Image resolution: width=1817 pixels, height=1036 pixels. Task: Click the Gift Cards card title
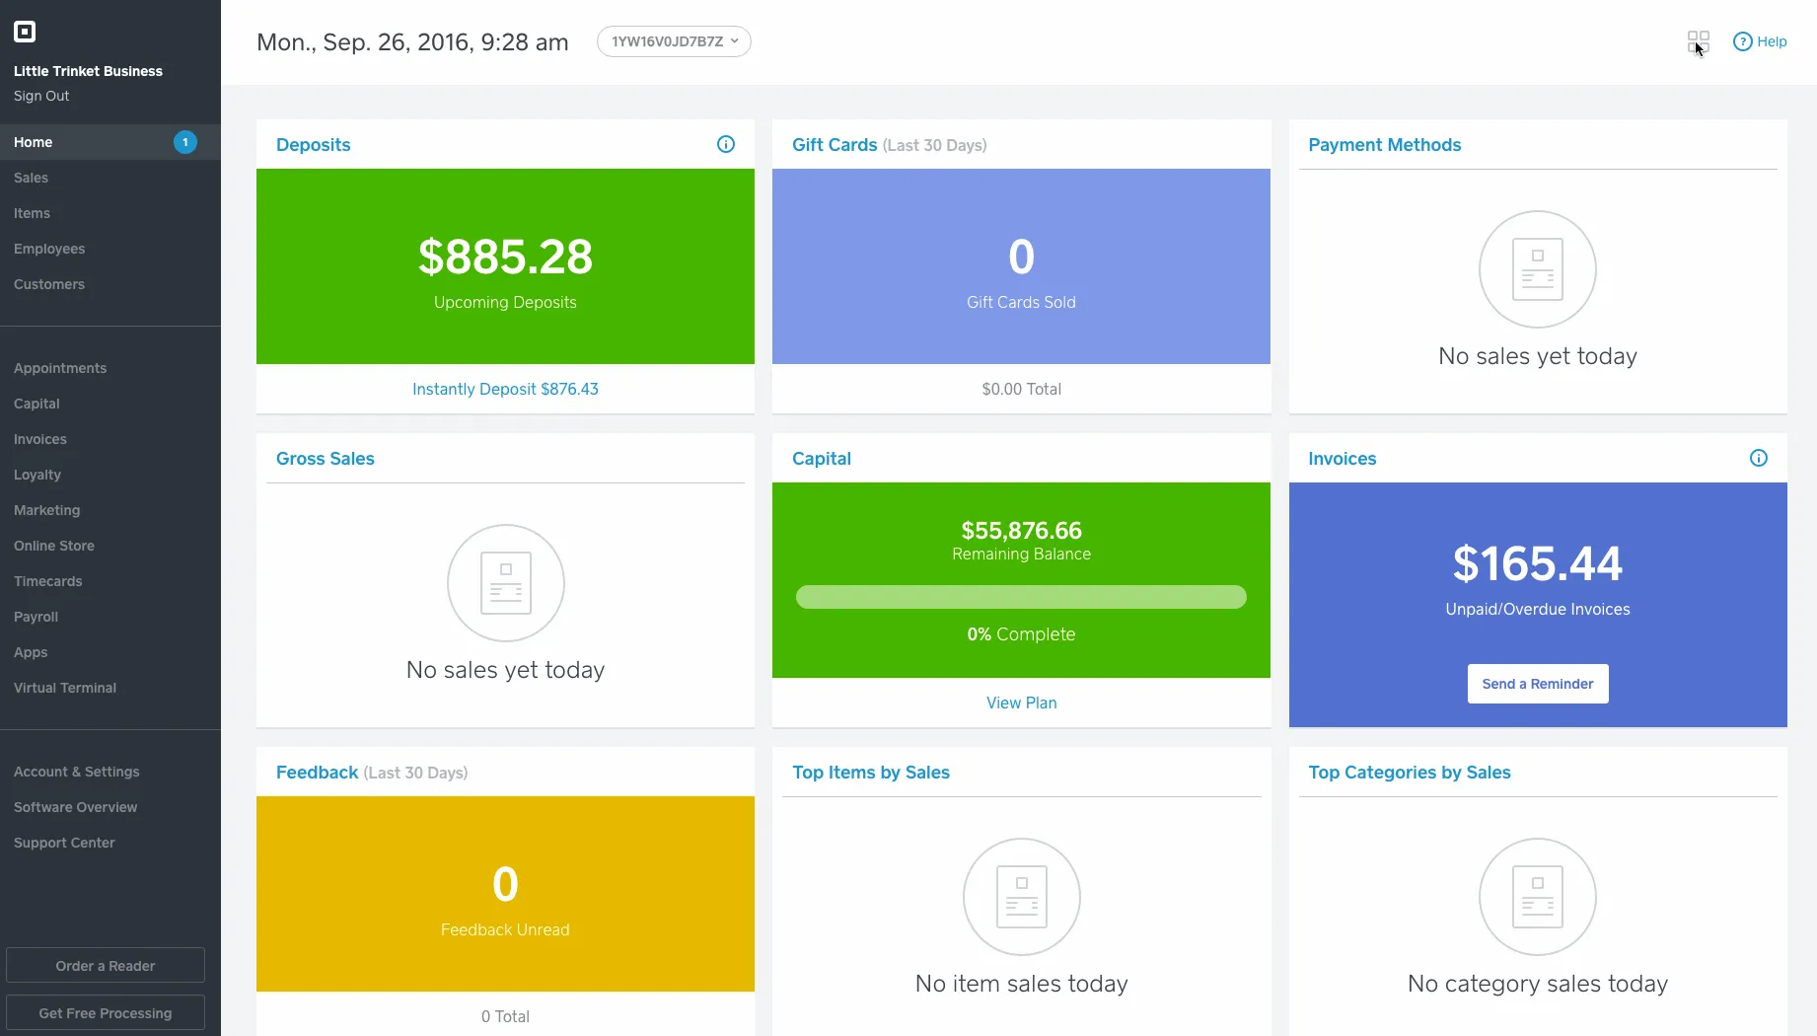point(835,145)
